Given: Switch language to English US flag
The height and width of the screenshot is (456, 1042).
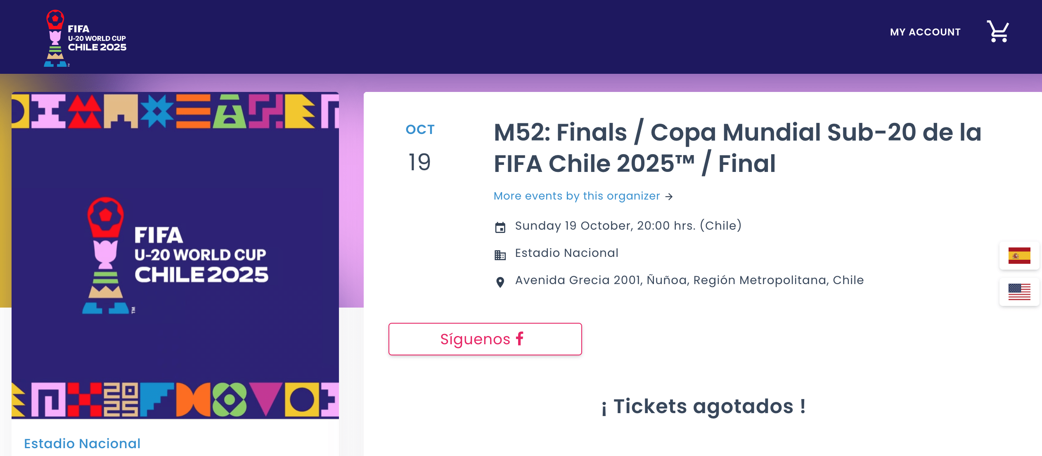Looking at the screenshot, I should [1019, 292].
